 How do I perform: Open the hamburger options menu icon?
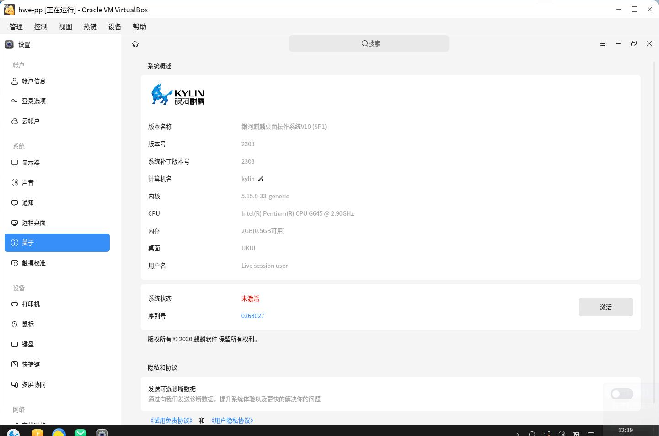point(603,44)
